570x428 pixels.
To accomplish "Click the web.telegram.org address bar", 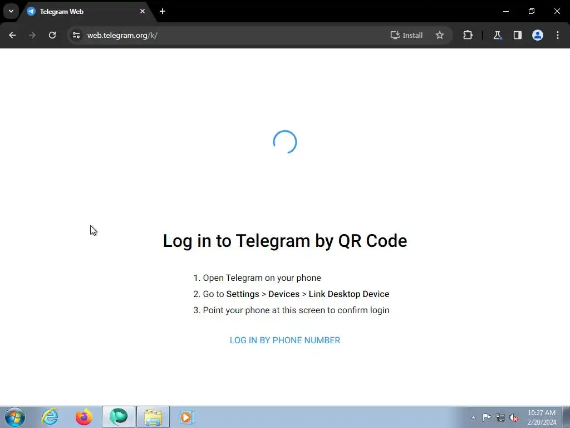I will (233, 35).
